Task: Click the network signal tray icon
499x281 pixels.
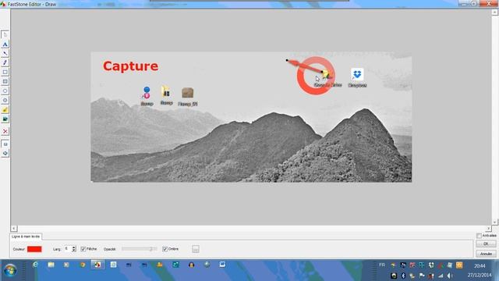Action: pos(441,276)
